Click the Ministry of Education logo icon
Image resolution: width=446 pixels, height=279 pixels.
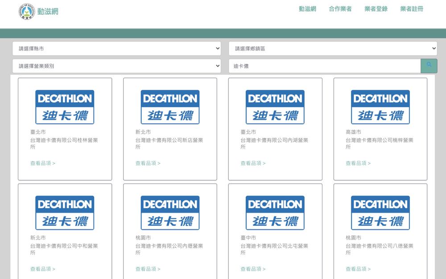coord(27,12)
